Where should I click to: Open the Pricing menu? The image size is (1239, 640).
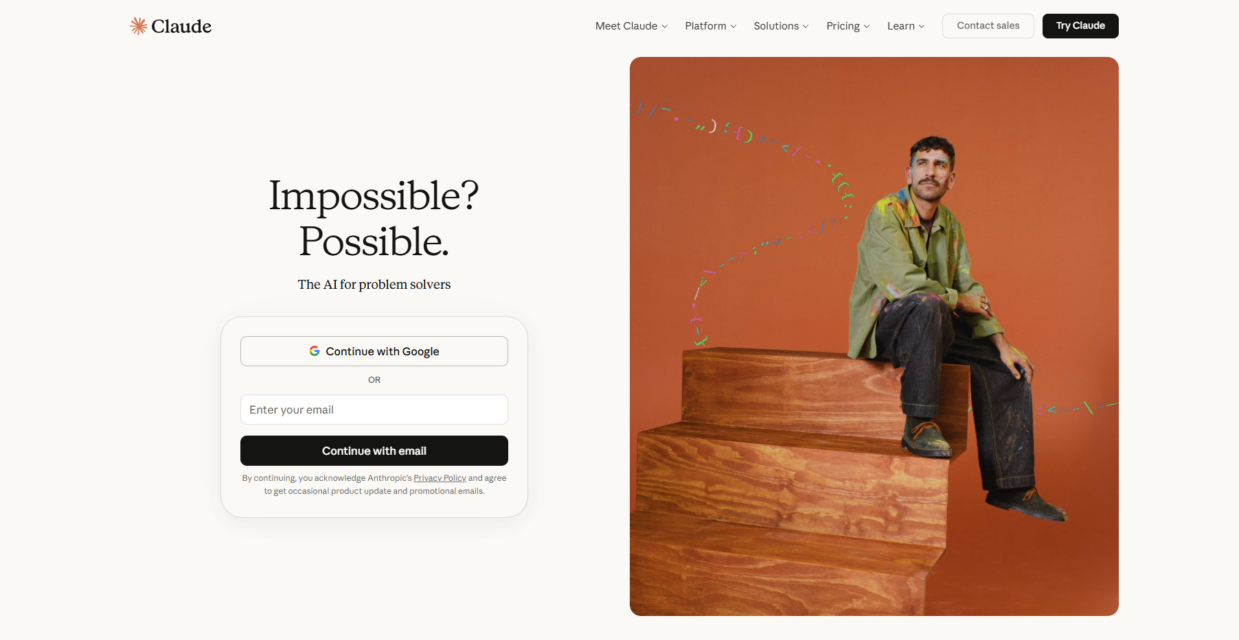848,26
